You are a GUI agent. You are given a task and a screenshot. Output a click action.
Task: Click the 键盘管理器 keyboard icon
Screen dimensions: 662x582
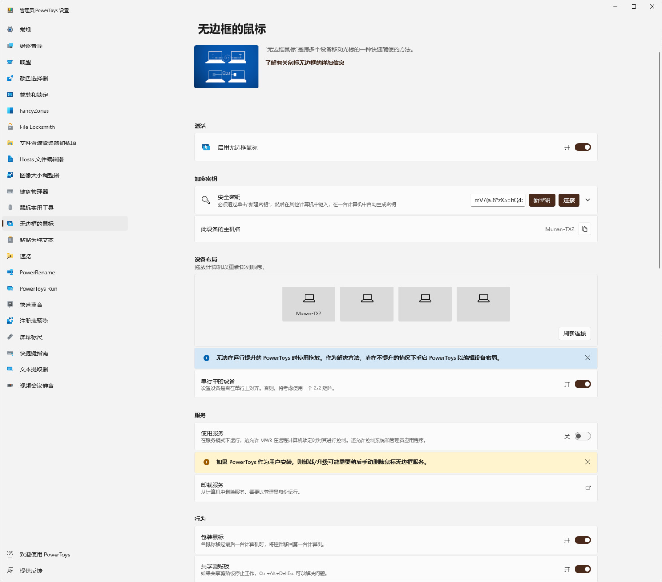(x=10, y=191)
